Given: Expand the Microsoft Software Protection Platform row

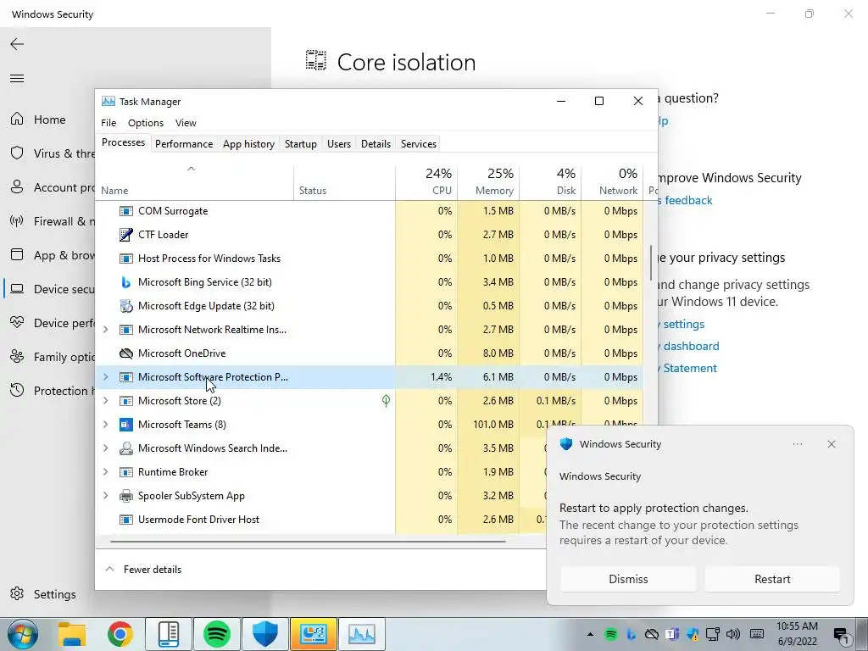Looking at the screenshot, I should pyautogui.click(x=106, y=377).
